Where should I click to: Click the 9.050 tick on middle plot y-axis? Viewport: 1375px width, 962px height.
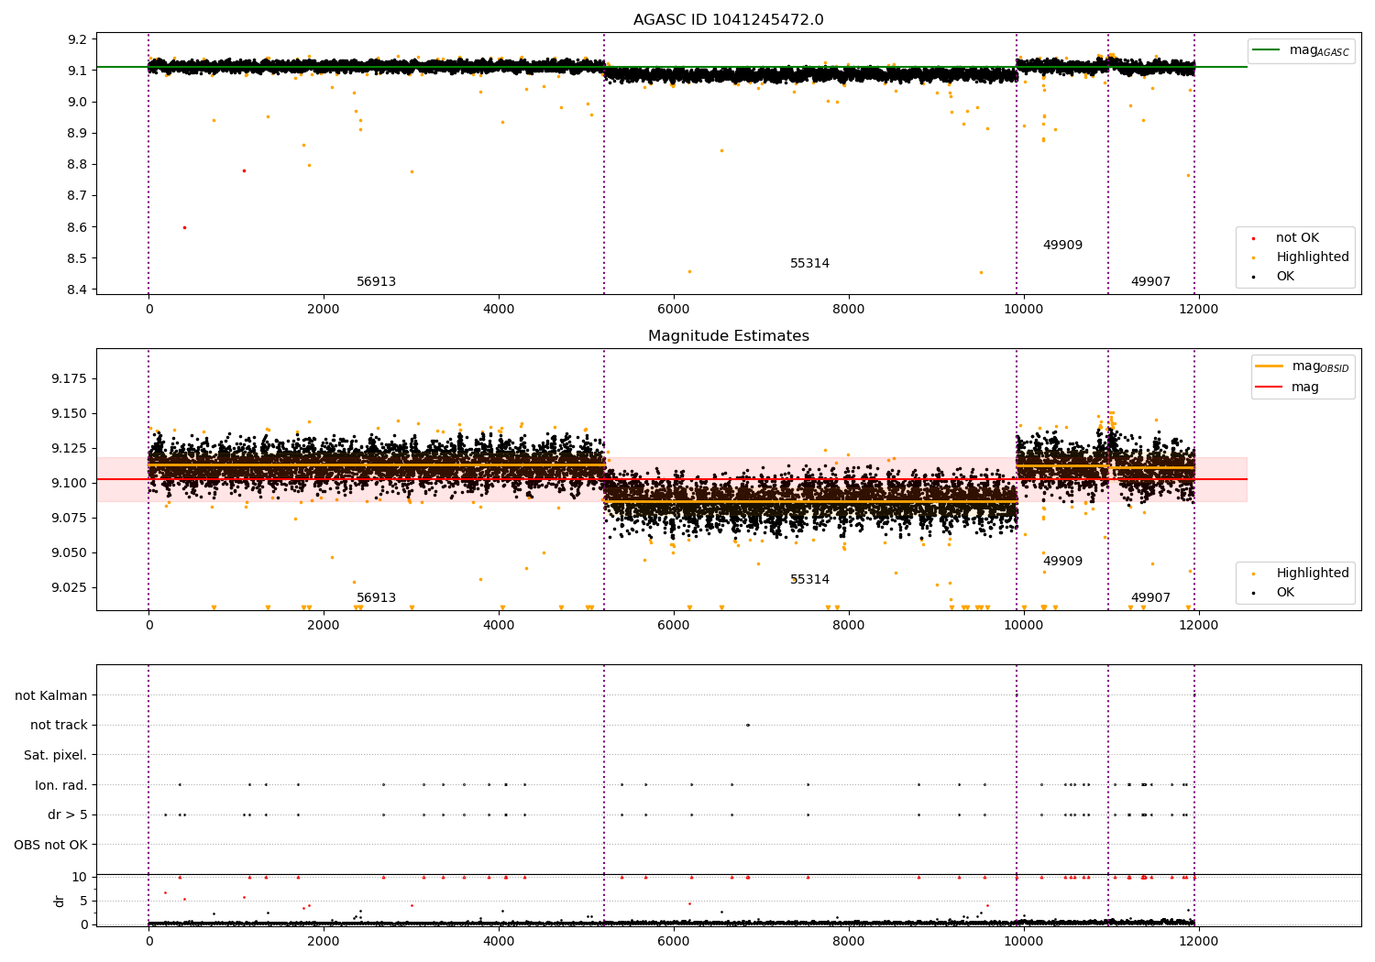(x=69, y=552)
